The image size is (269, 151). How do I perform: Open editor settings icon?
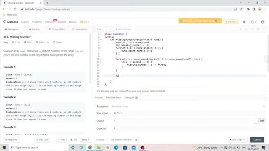tap(258, 29)
